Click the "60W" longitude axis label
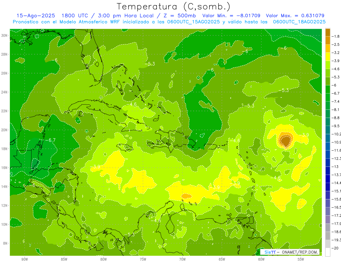The image size is (341, 263). click(261, 259)
